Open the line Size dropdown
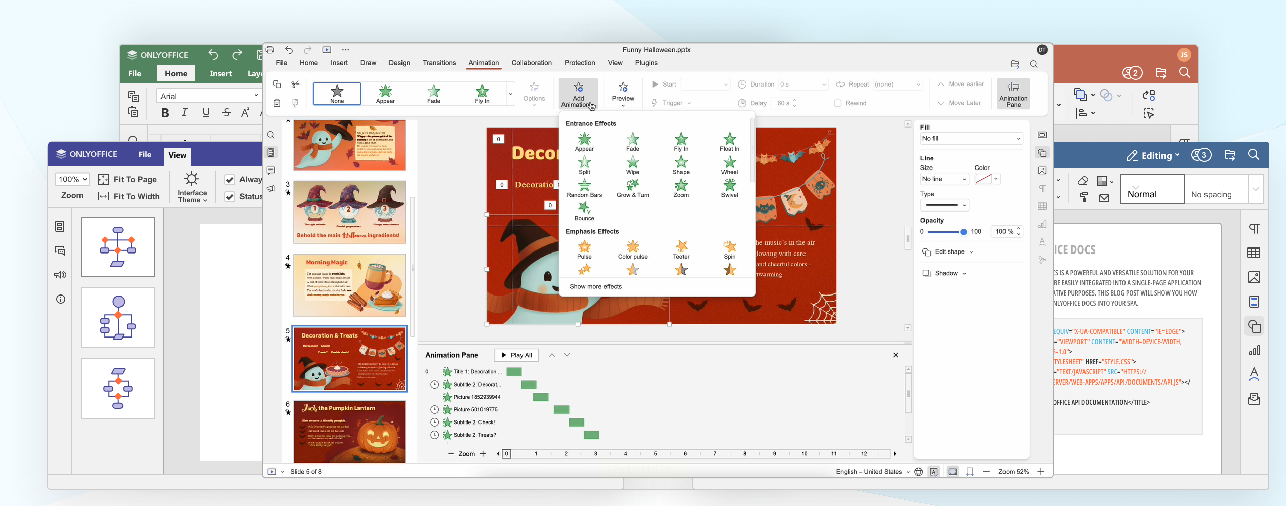This screenshot has height=506, width=1286. [944, 179]
